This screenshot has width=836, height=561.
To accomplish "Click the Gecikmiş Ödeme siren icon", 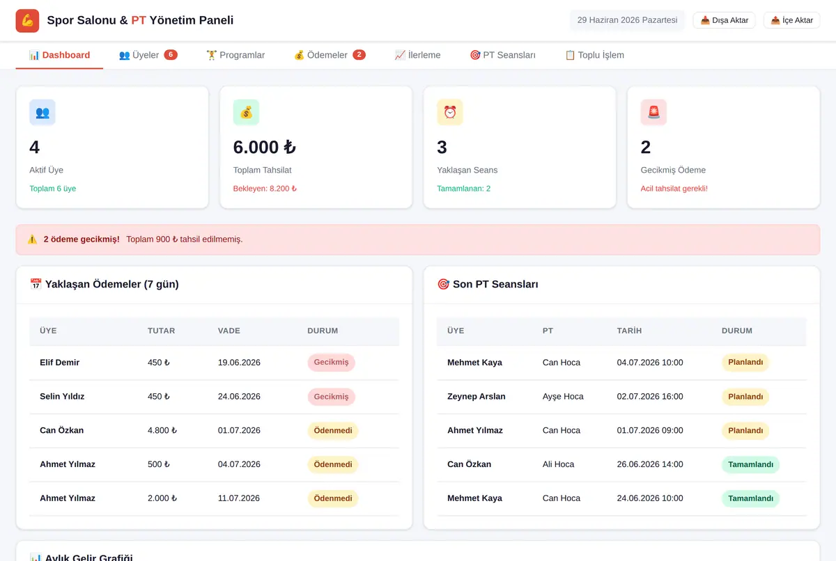I will (x=653, y=112).
